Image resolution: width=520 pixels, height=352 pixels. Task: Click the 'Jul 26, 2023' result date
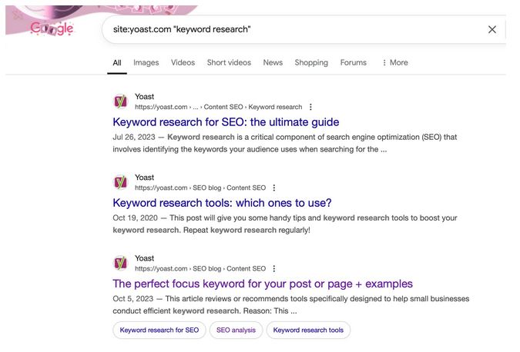tap(134, 137)
